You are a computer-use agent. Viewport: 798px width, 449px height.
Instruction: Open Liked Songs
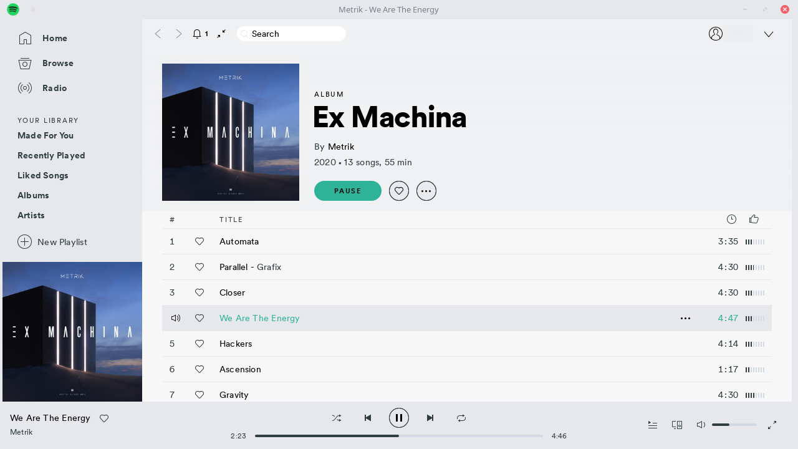pyautogui.click(x=43, y=175)
